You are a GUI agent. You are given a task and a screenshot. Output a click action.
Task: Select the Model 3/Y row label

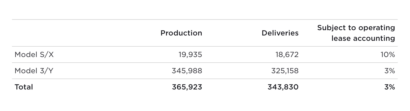tap(34, 71)
